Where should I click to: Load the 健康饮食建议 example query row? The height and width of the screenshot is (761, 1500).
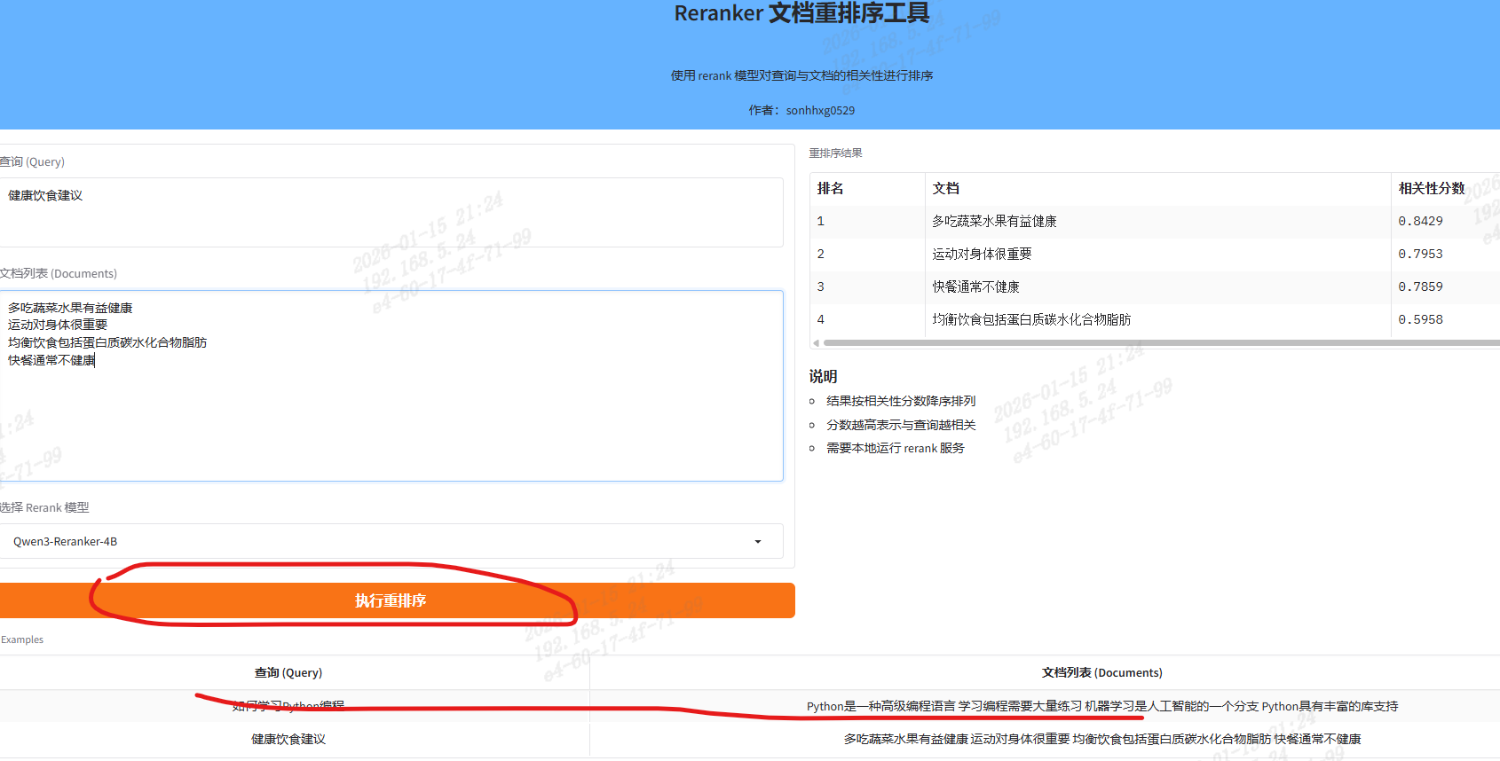[288, 739]
